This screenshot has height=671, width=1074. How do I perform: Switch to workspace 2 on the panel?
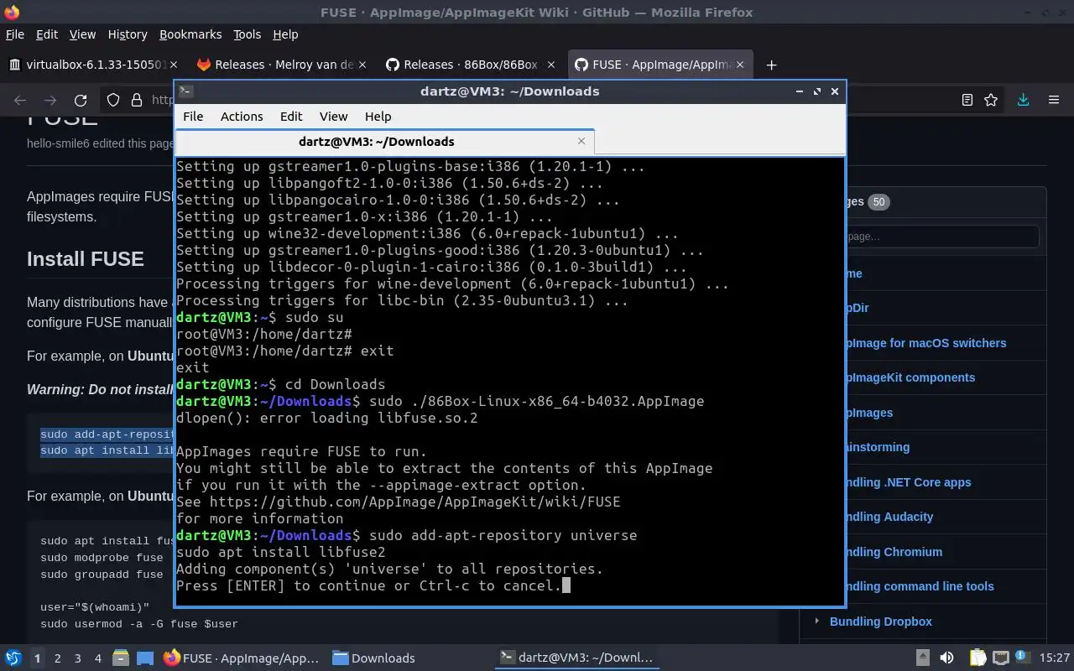pos(57,658)
